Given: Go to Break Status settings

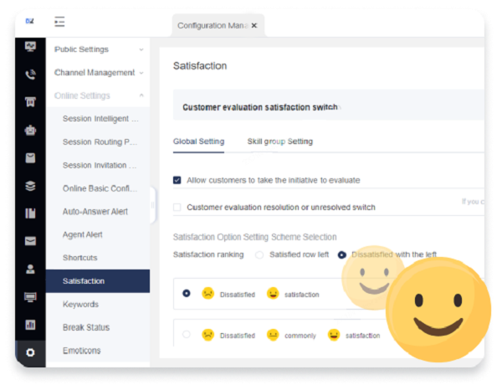Looking at the screenshot, I should [x=85, y=327].
